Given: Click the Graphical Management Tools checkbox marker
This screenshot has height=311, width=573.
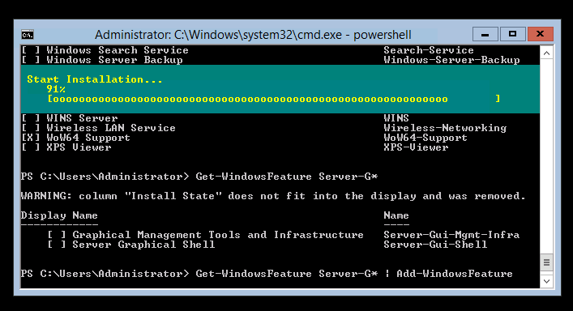Looking at the screenshot, I should coord(57,235).
